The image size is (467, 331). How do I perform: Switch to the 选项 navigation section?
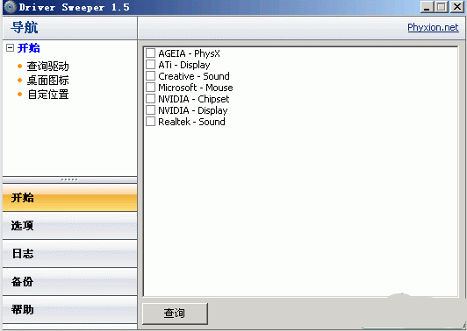69,226
